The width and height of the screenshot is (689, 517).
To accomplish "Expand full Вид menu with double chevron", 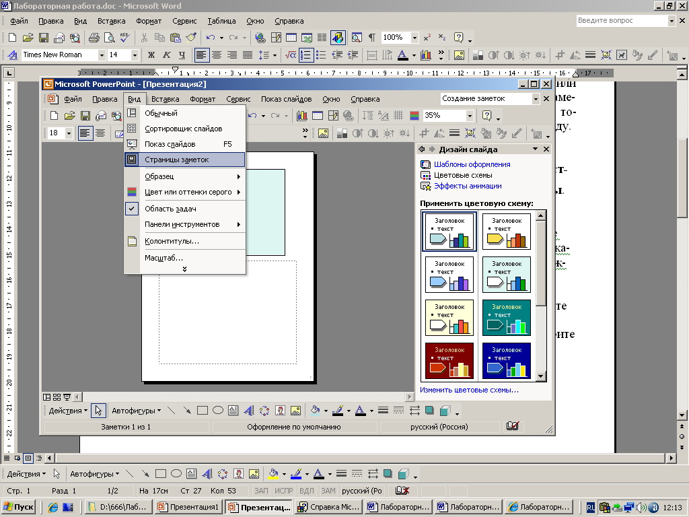I will (x=184, y=269).
